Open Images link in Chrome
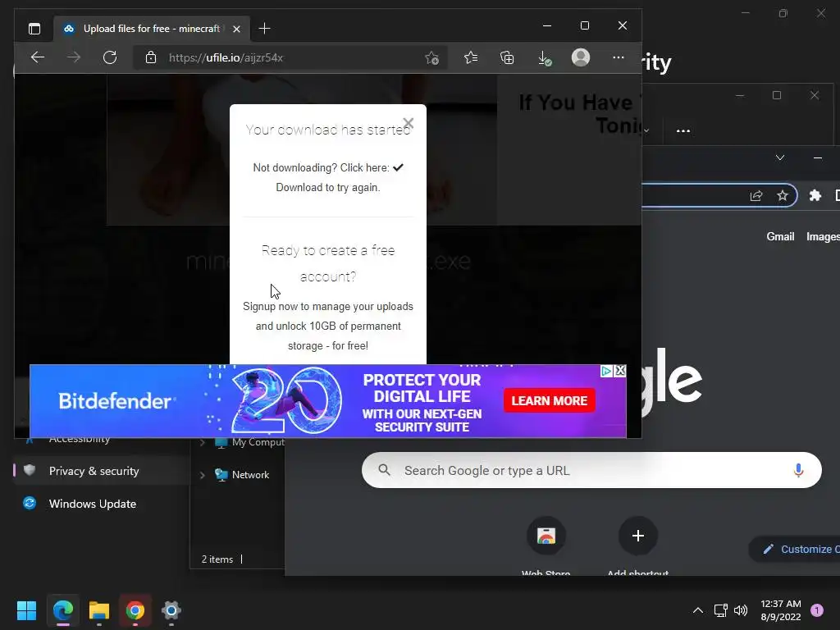This screenshot has width=840, height=630. 823,236
